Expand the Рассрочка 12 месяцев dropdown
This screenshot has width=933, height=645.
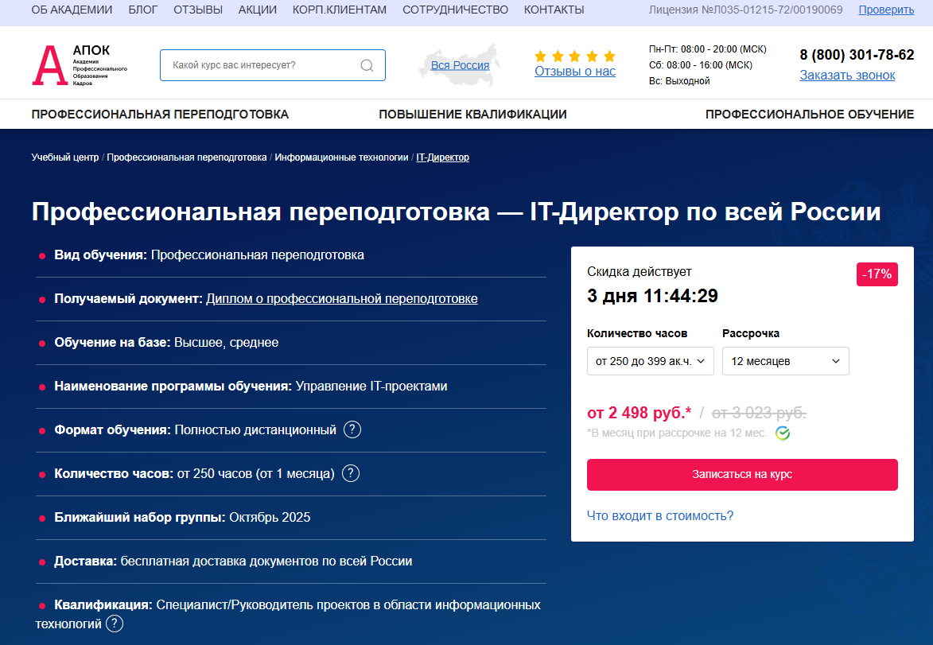pyautogui.click(x=785, y=361)
